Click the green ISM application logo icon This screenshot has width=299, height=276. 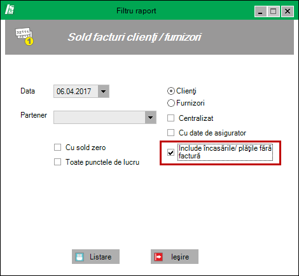pos(10,10)
